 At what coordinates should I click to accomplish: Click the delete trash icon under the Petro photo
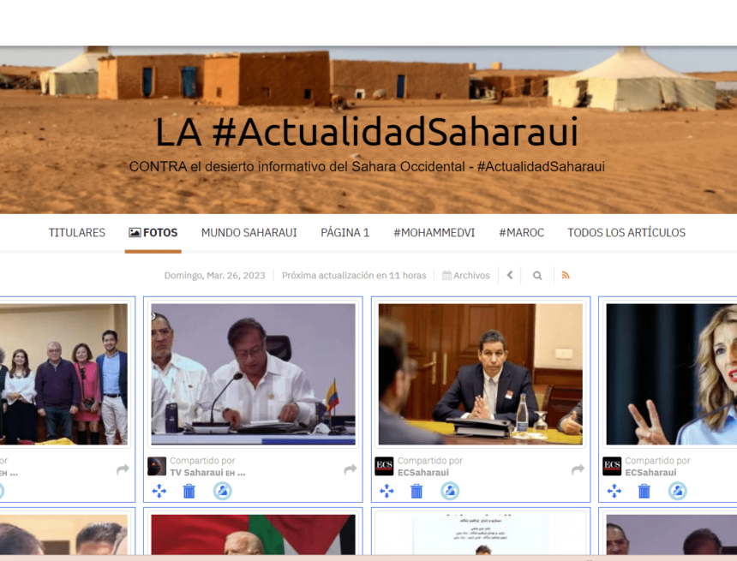coord(188,491)
